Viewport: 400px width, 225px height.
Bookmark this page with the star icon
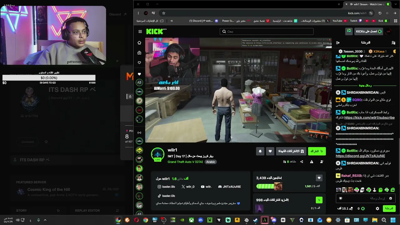(163, 13)
